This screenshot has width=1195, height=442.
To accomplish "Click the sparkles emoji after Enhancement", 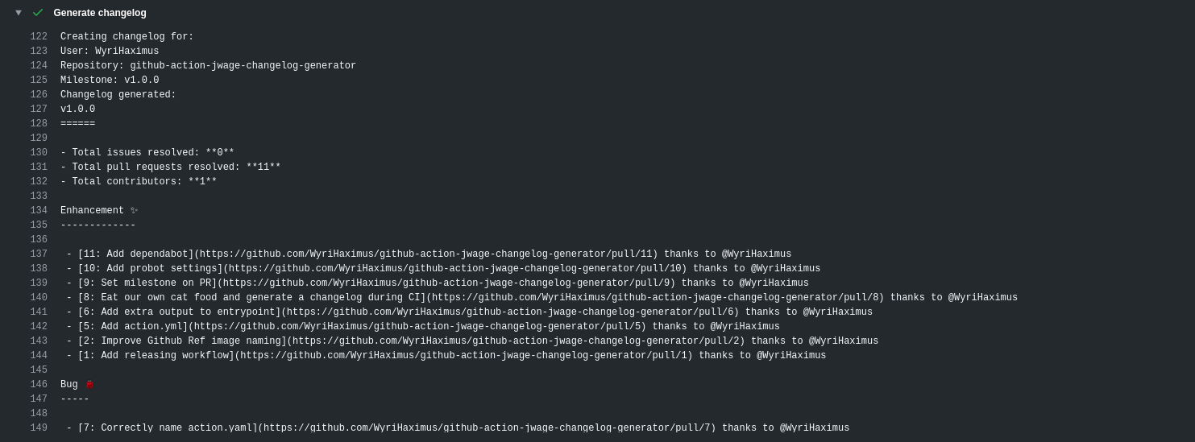I will pos(135,211).
